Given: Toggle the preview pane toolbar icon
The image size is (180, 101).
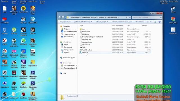Looking at the screenshot, I should (x=155, y=22).
